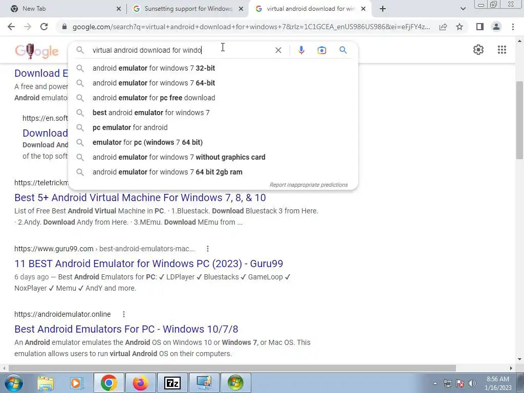524x393 pixels.
Task: Go back using the browser back arrow
Action: (x=11, y=27)
